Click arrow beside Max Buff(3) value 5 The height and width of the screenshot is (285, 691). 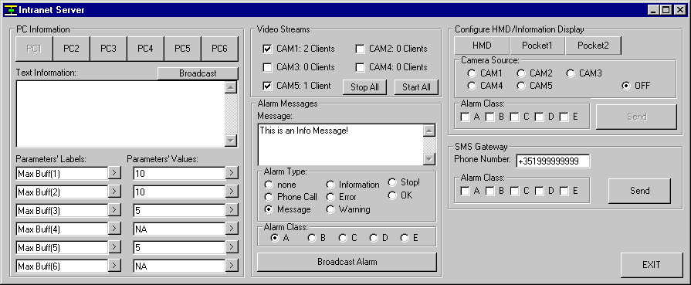[x=232, y=210]
